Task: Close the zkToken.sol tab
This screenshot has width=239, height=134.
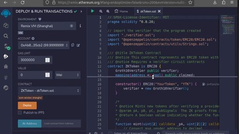Action: [159, 11]
